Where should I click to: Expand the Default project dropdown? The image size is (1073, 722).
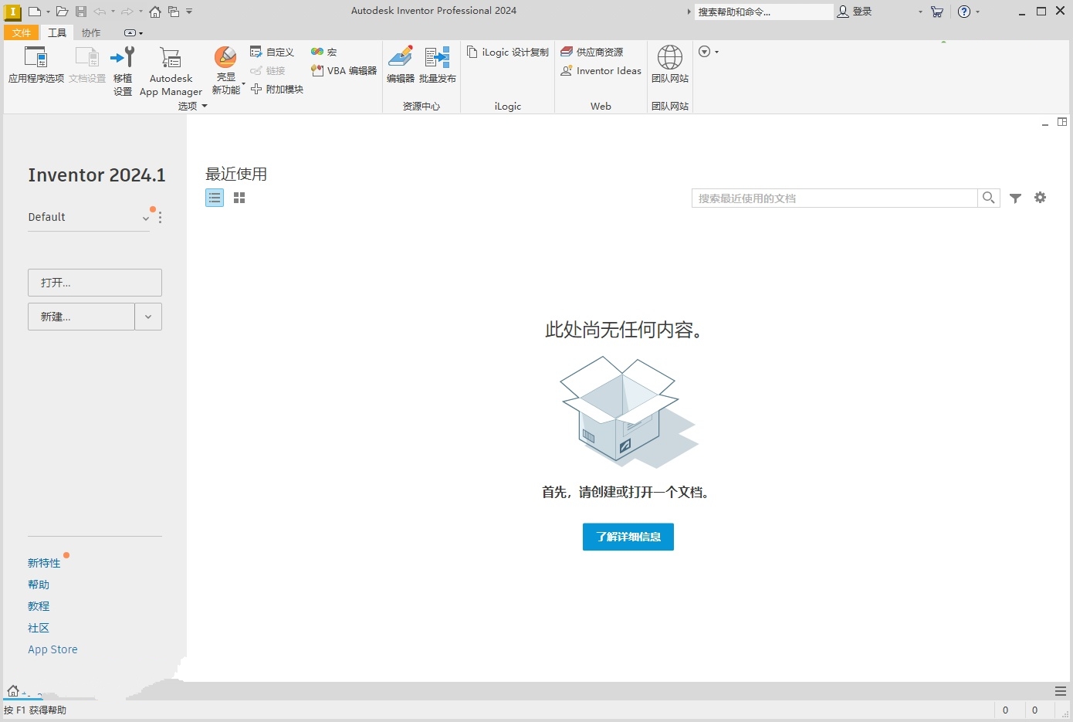pyautogui.click(x=146, y=219)
